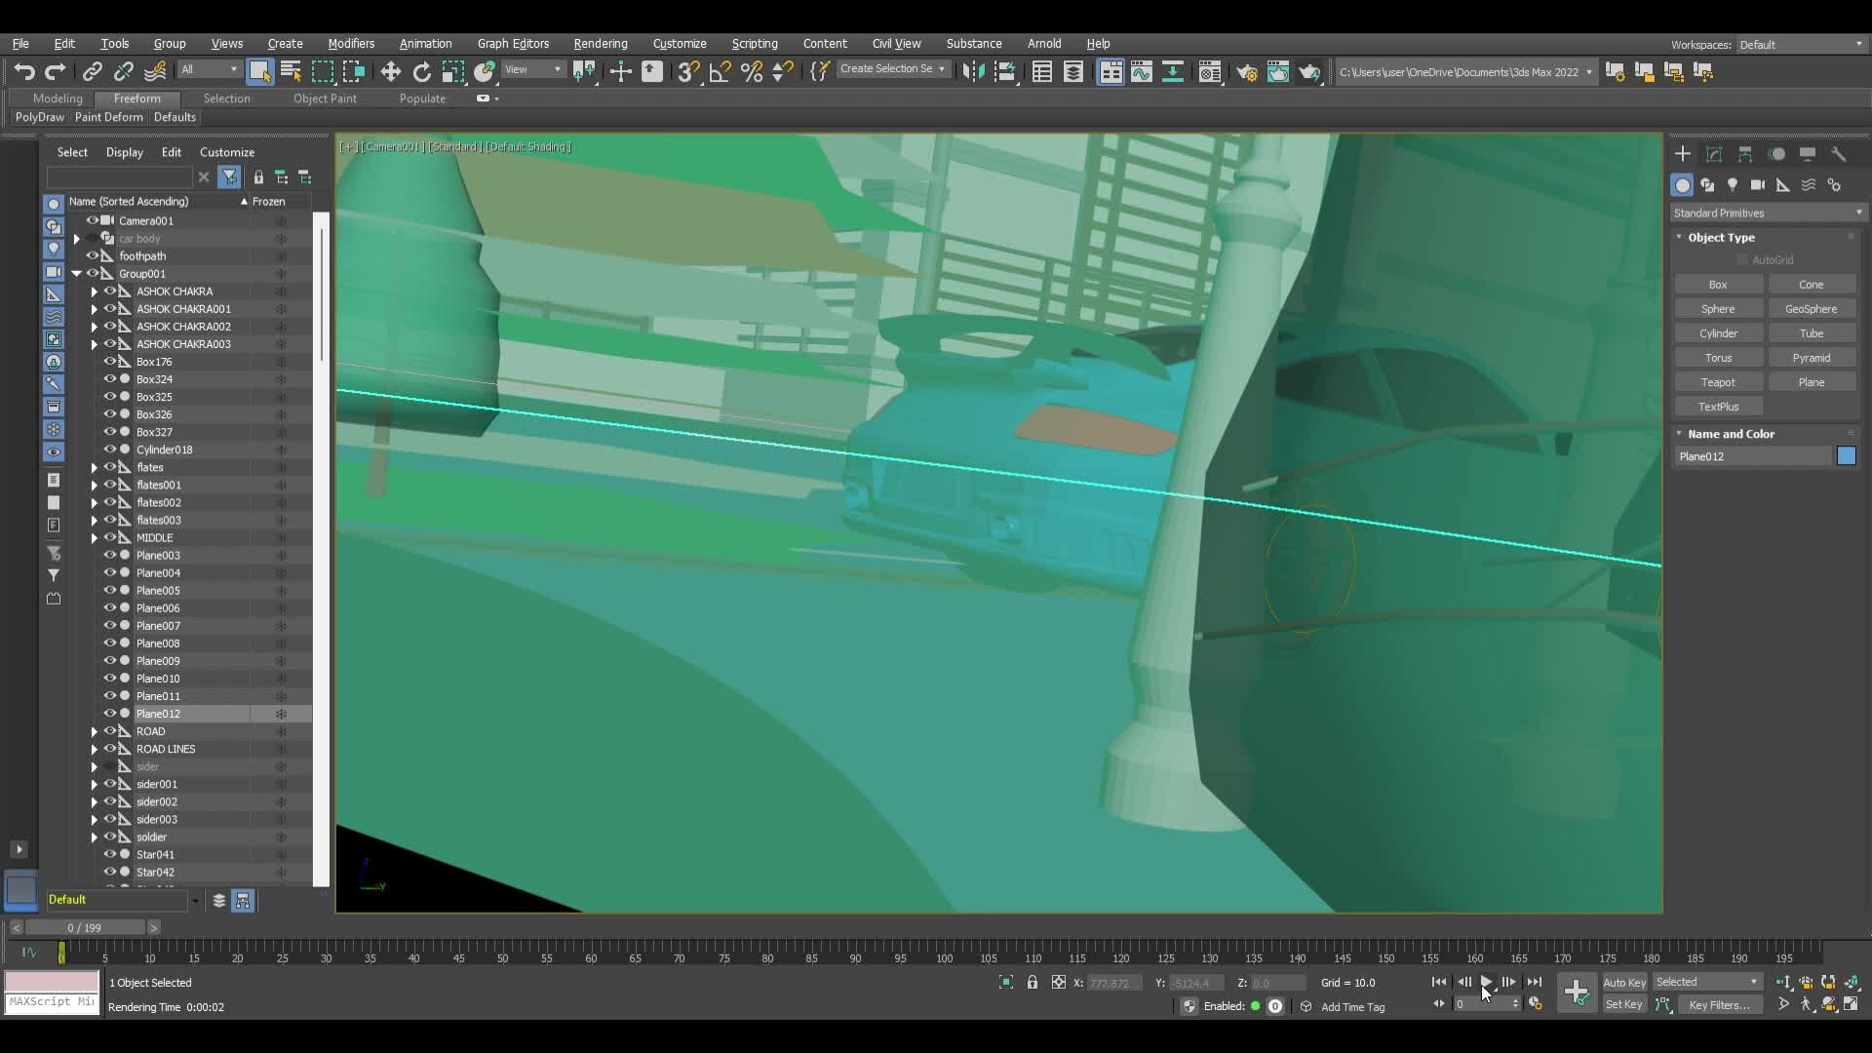Hide the Plane005 object in Scene Explorer

coord(108,590)
